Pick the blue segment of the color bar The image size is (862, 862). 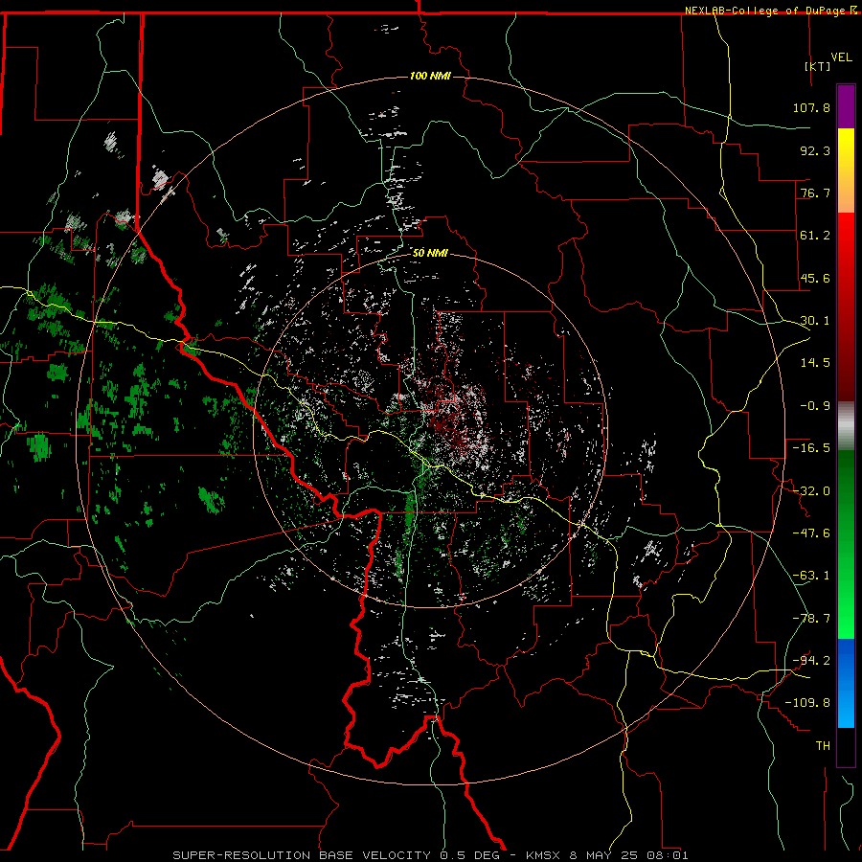click(x=846, y=683)
